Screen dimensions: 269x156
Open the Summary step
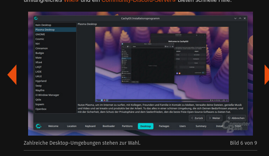coord(201,126)
